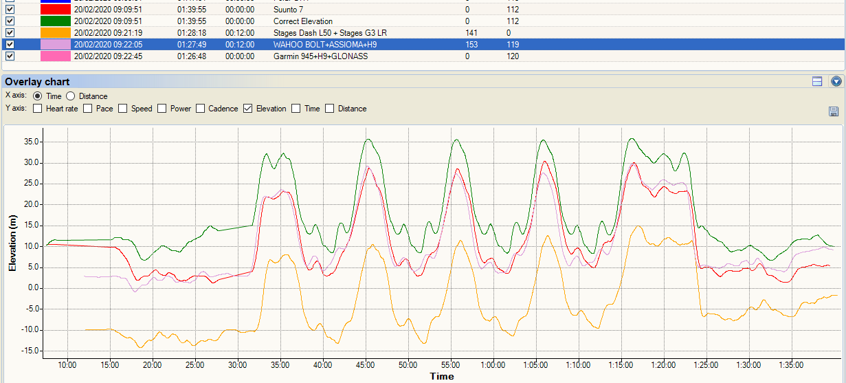The height and width of the screenshot is (383, 846).
Task: Click the value 141 in the Stages row
Action: click(471, 32)
